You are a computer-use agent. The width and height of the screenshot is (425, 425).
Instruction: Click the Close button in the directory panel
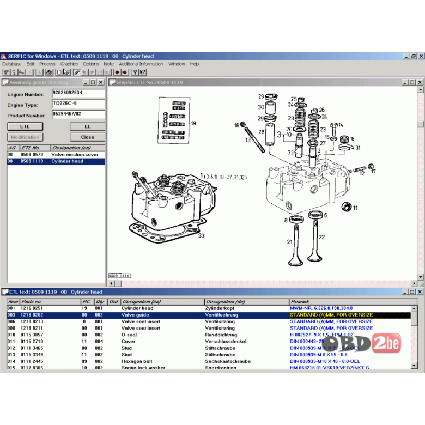click(x=87, y=137)
